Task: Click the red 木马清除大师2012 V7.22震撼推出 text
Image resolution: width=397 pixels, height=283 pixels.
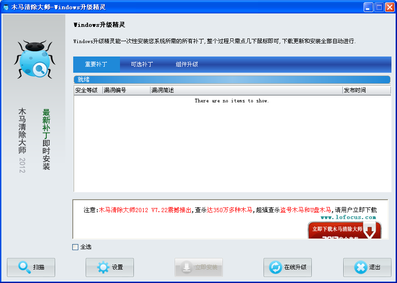Action: pos(145,210)
